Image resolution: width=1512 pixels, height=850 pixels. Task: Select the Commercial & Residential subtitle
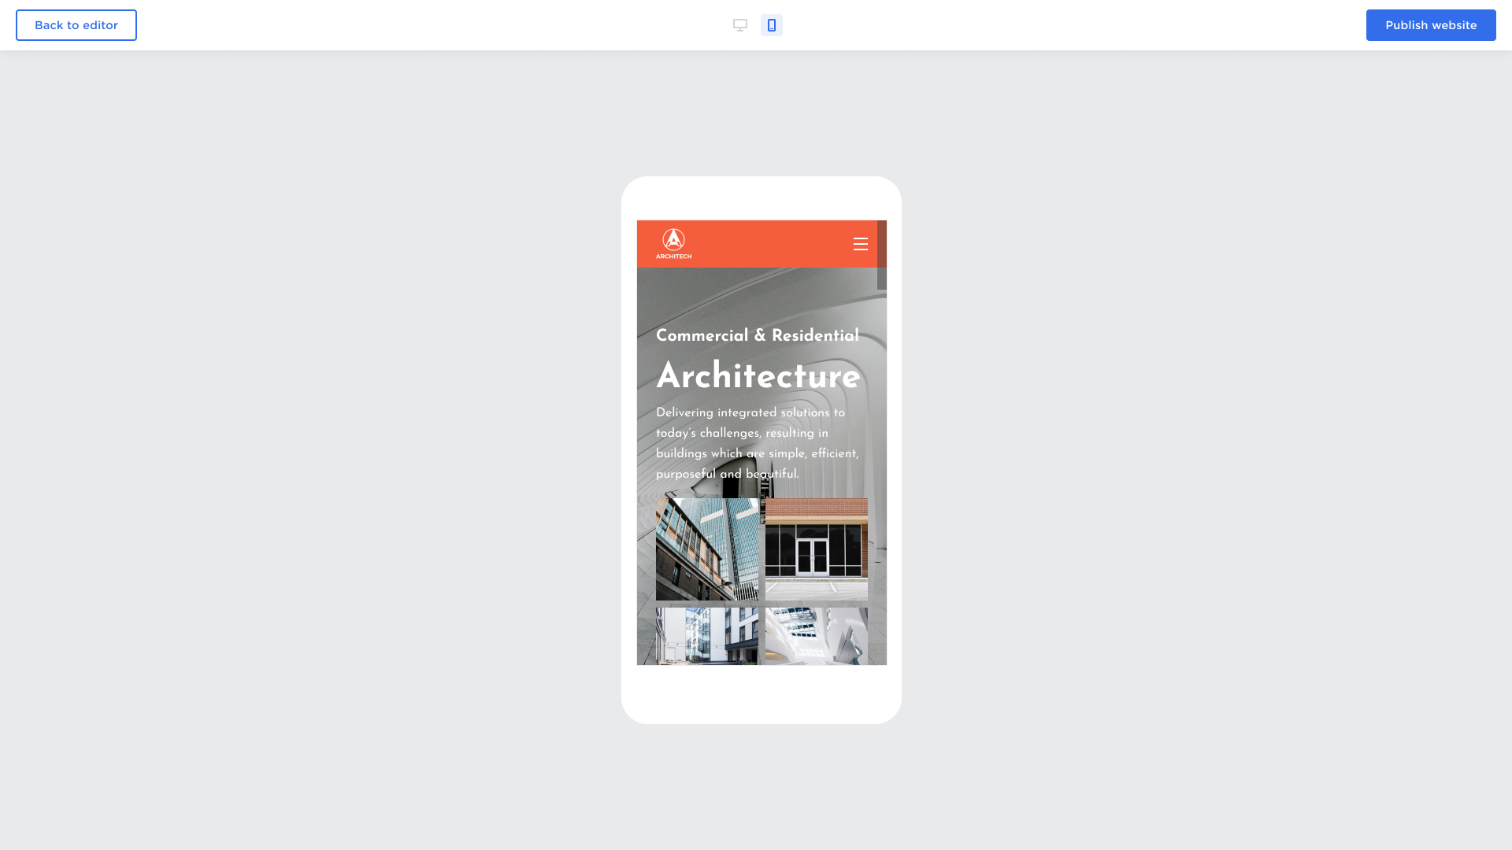pos(757,336)
